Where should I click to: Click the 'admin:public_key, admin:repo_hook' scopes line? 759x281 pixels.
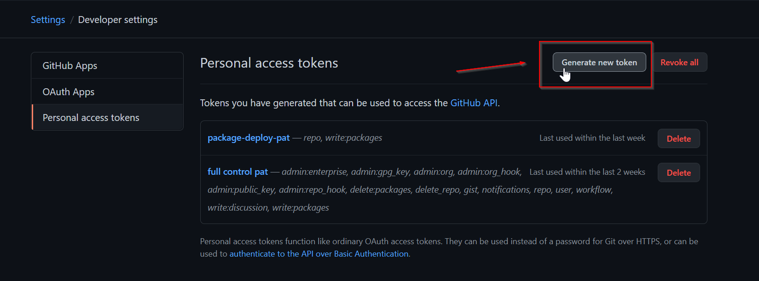pos(410,189)
